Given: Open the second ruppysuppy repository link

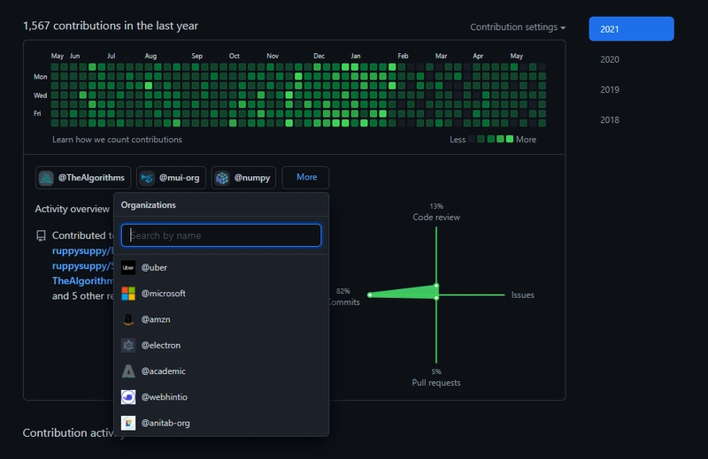Looking at the screenshot, I should tap(82, 266).
